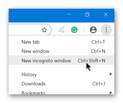Expand the History submenu arrow

click(111, 74)
